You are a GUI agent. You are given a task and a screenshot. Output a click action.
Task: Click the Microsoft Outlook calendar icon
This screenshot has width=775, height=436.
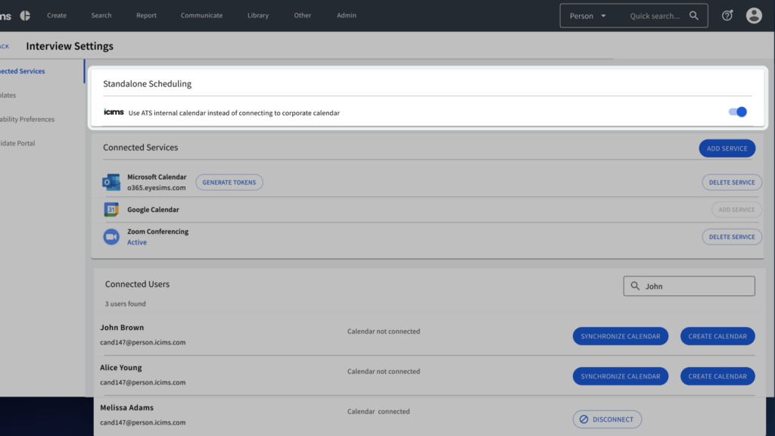pyautogui.click(x=111, y=182)
